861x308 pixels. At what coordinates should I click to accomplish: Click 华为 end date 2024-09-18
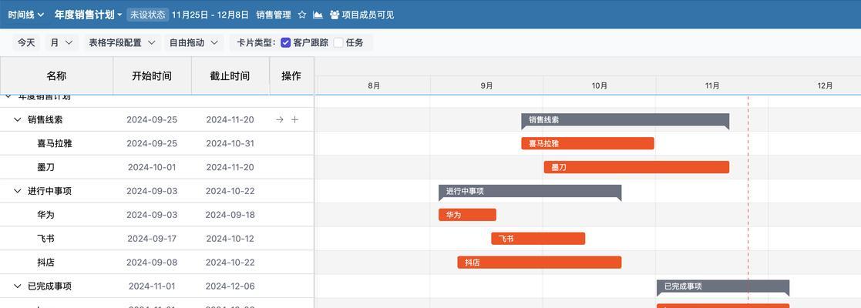coord(230,215)
